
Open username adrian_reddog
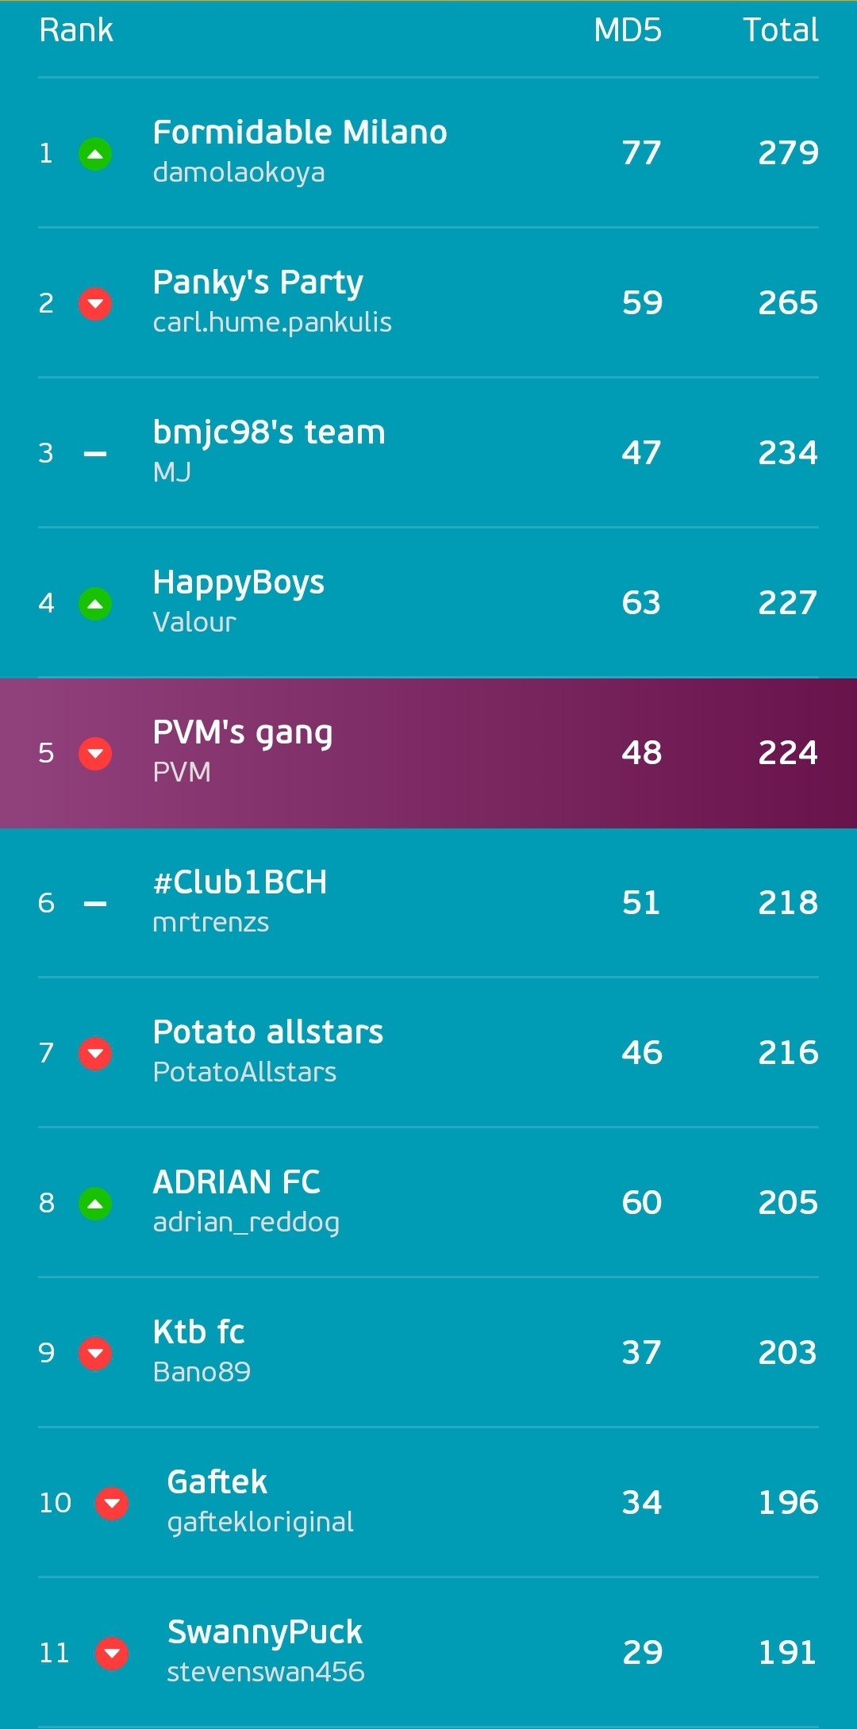[246, 1223]
